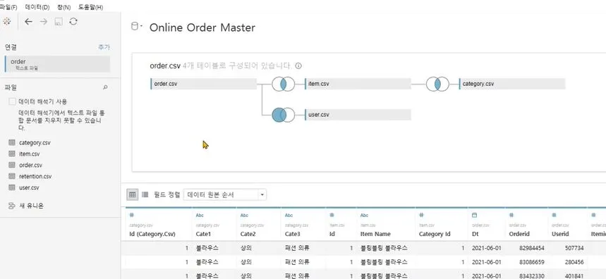Click the user.csv table icon in files
Viewport: 606px width, 279px height.
click(x=12, y=187)
